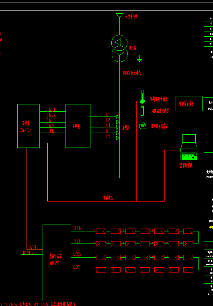Viewport: 213px width, 306px height.
Task: Select the solar irradiance sensor symbol
Action: click(x=143, y=126)
